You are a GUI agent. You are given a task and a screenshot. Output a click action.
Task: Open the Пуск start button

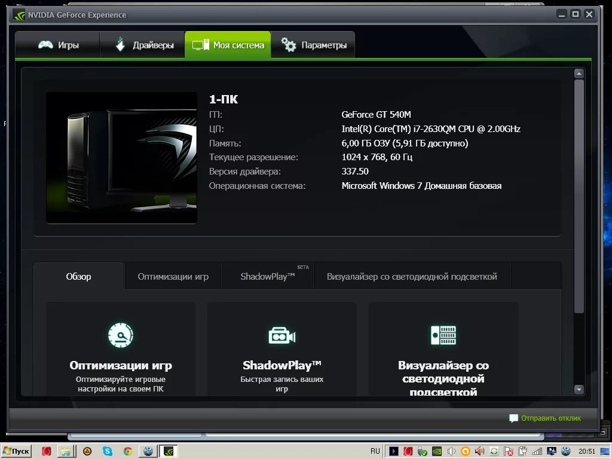point(16,451)
